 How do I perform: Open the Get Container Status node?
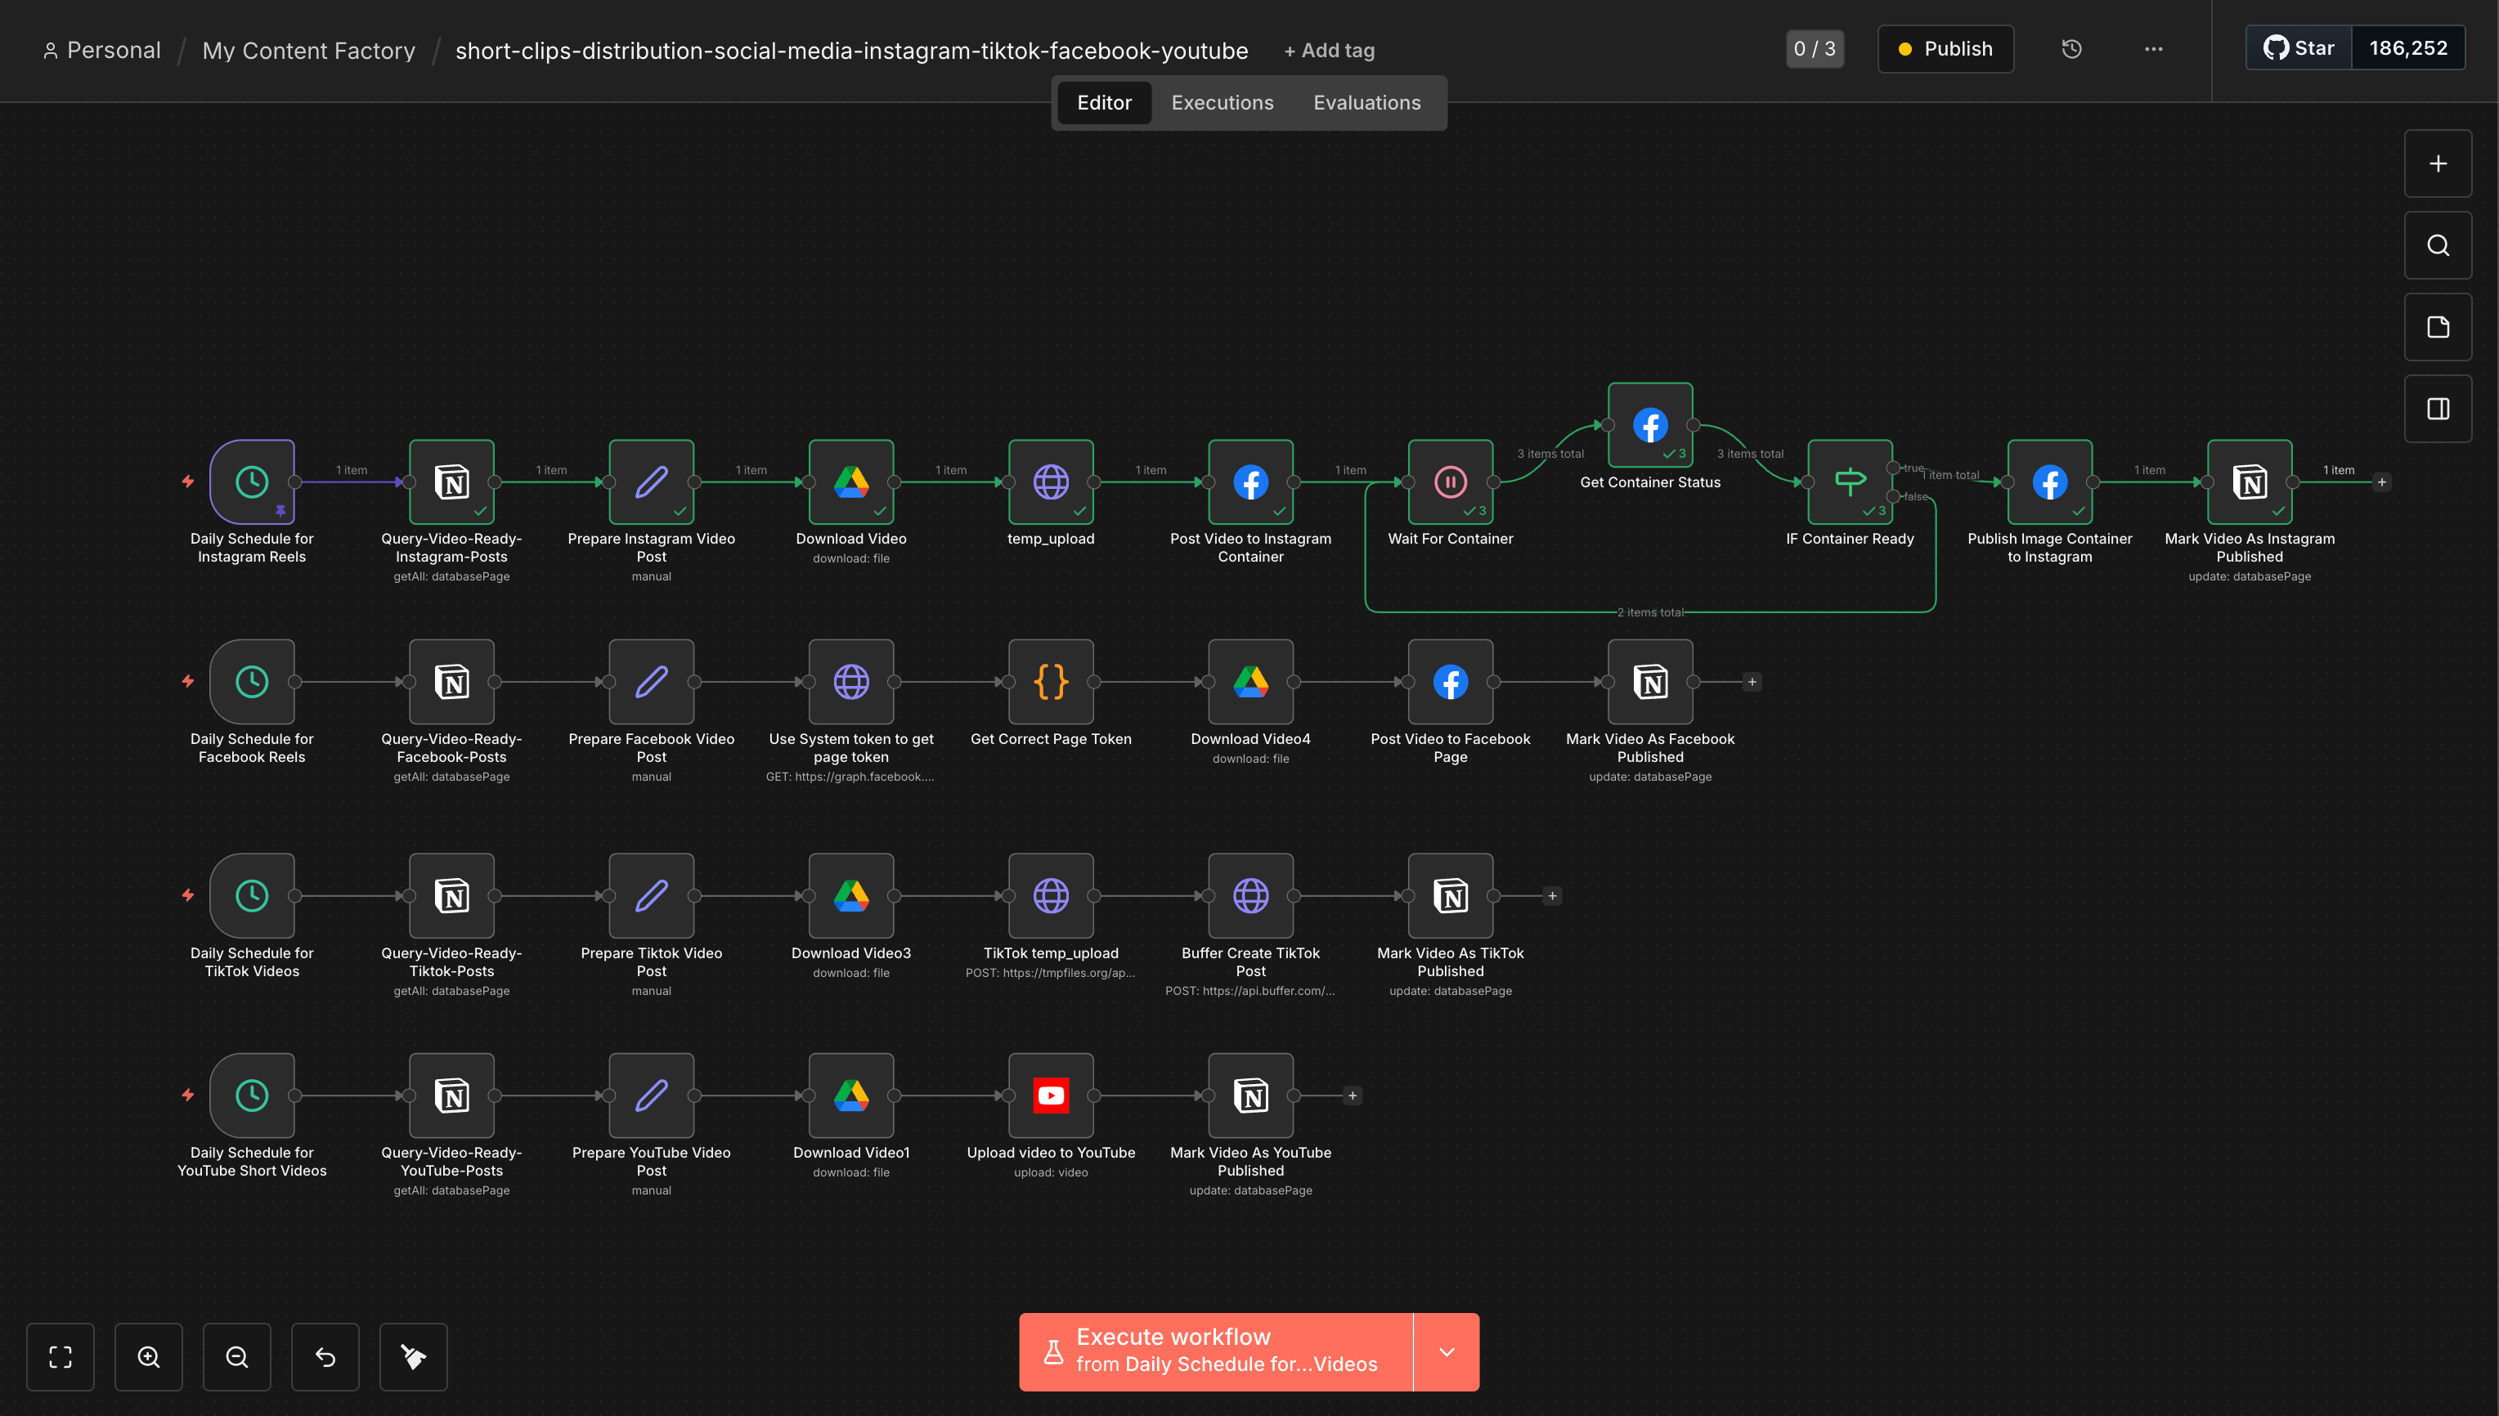tap(1650, 425)
